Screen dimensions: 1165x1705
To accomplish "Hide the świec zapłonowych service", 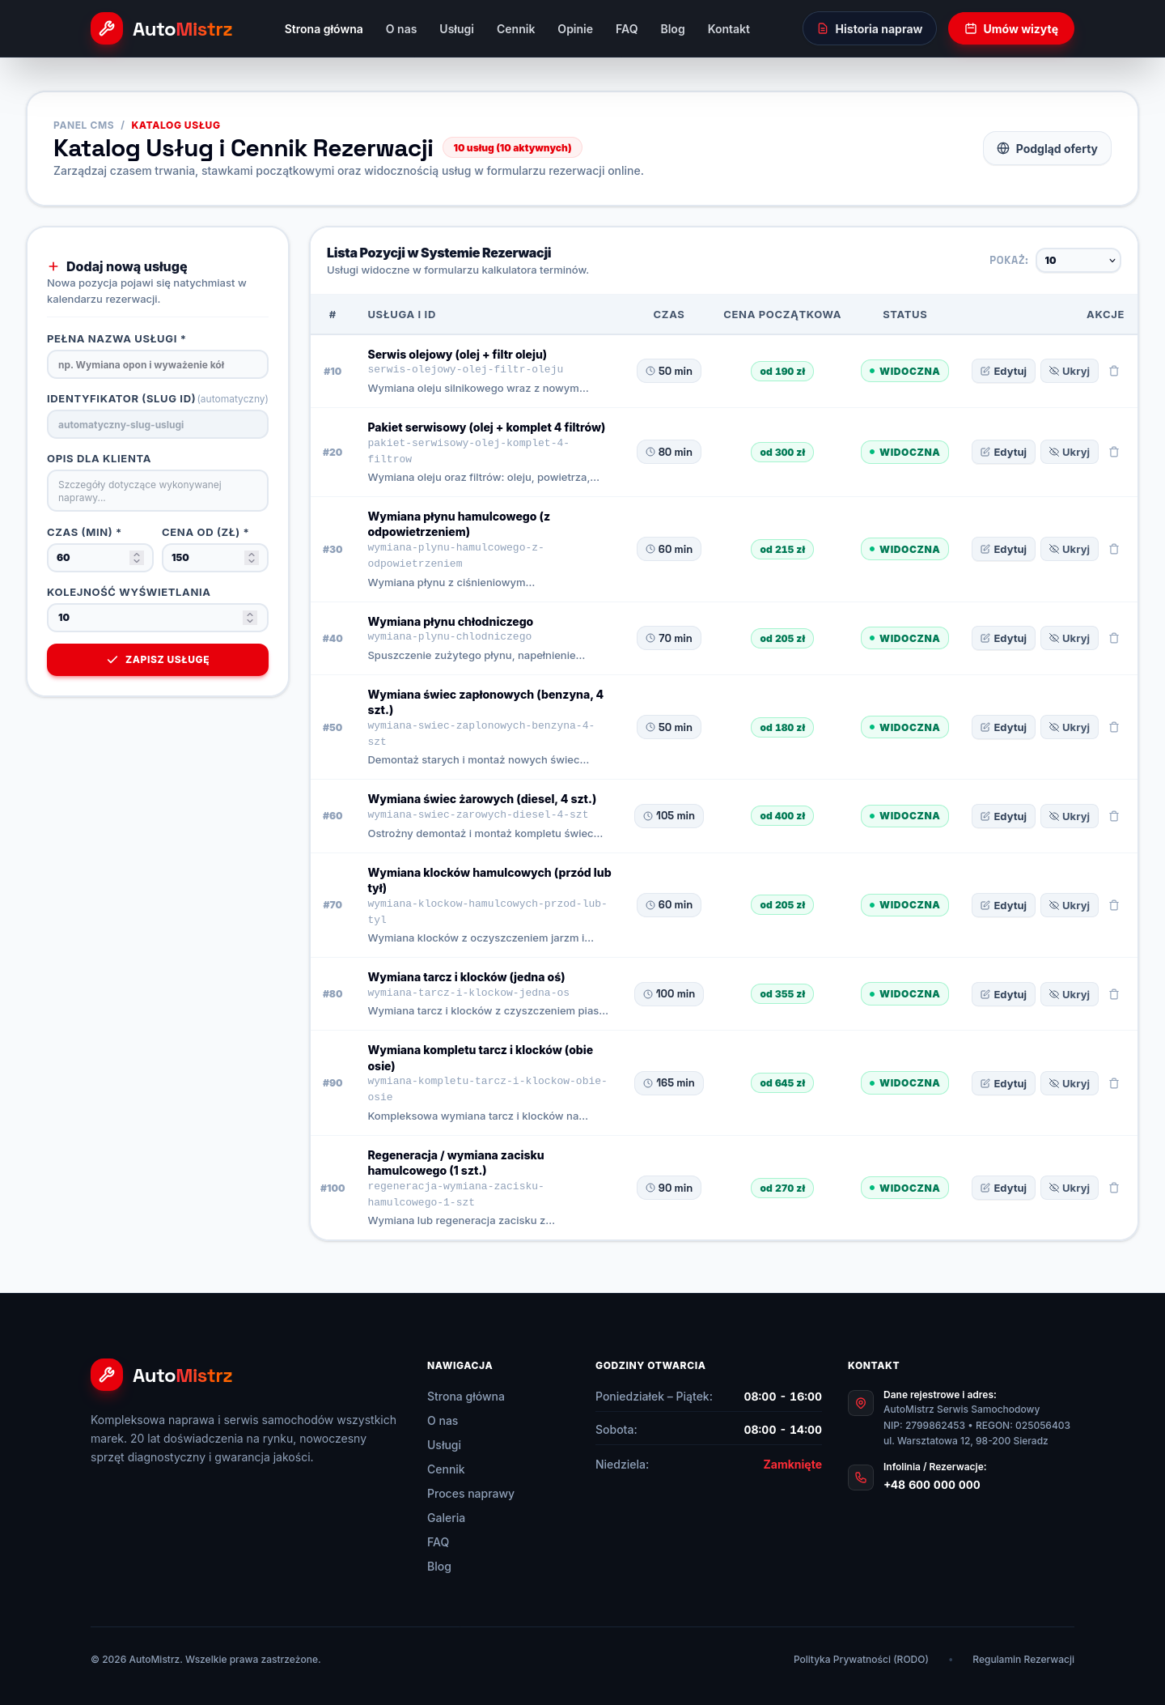I will (x=1070, y=727).
